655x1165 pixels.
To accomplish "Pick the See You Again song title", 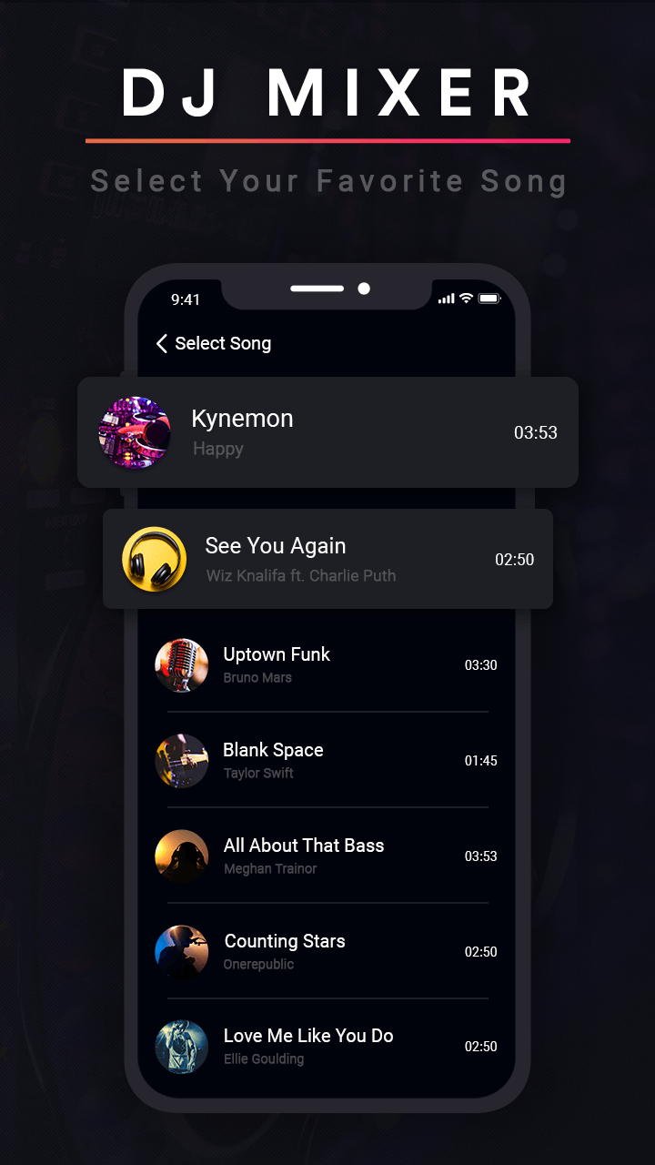I will pyautogui.click(x=276, y=546).
